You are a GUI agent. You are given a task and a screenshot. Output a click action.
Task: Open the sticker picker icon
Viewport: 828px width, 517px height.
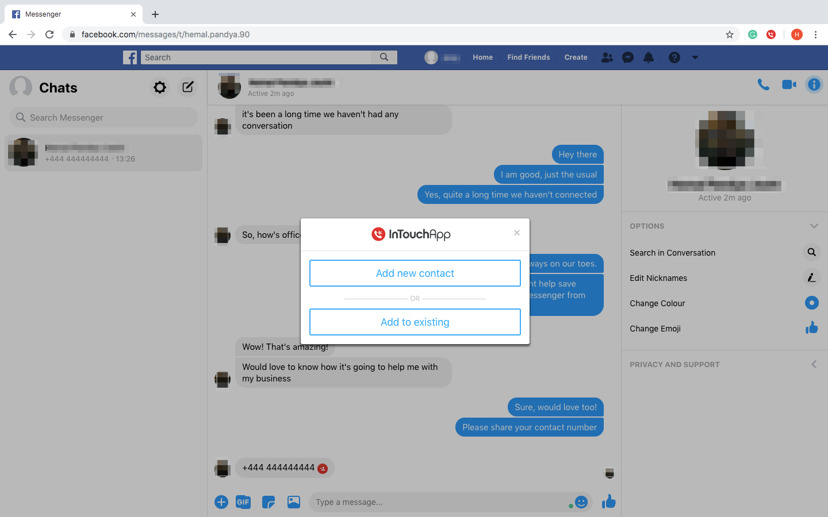tap(269, 502)
